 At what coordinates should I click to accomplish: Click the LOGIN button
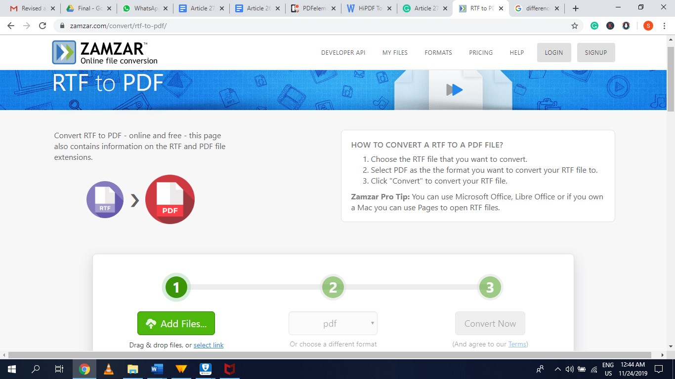point(554,53)
